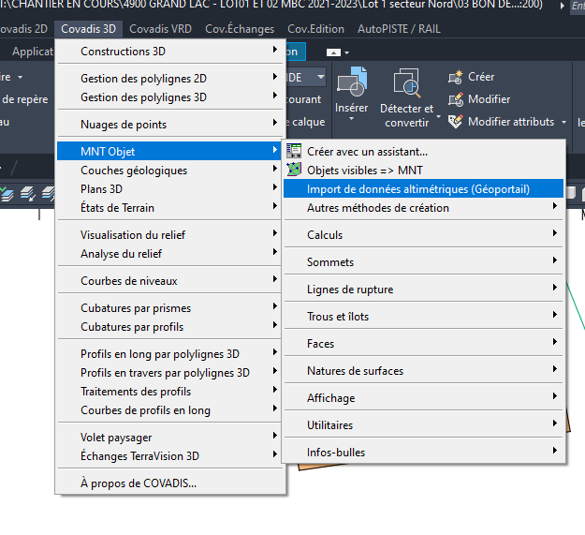Open the États de Terrain submenu
585x535 pixels.
[169, 208]
